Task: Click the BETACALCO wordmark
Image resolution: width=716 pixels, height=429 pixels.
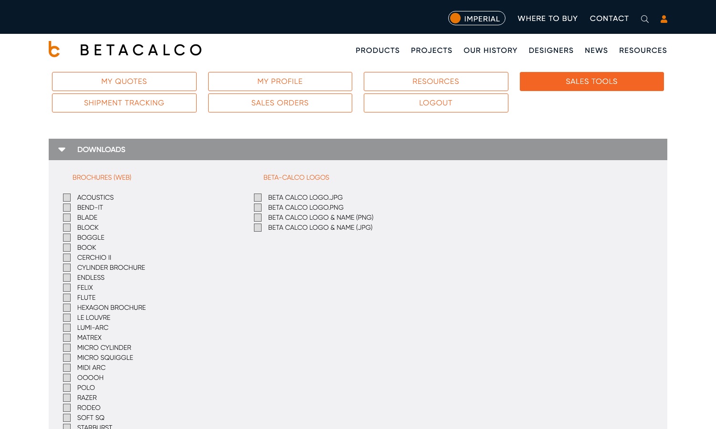Action: click(141, 50)
